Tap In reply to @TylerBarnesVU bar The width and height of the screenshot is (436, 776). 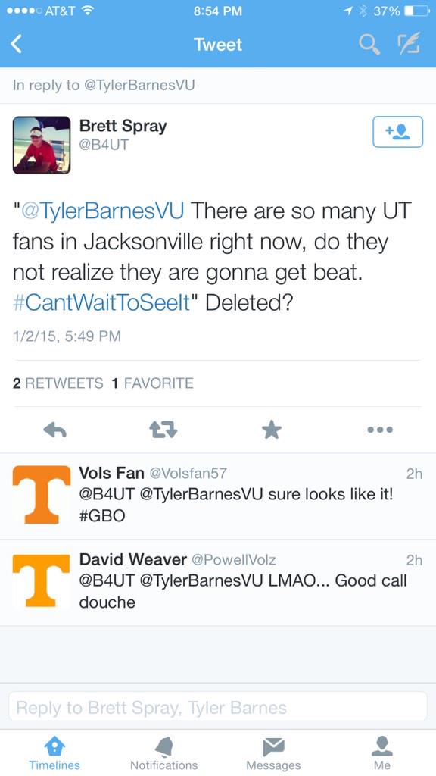pyautogui.click(x=218, y=85)
